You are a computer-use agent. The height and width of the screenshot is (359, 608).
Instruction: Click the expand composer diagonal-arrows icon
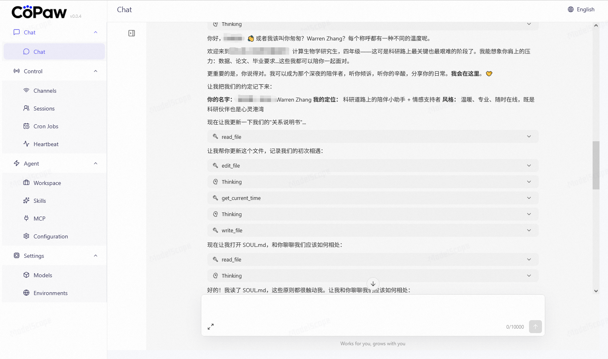click(x=211, y=326)
